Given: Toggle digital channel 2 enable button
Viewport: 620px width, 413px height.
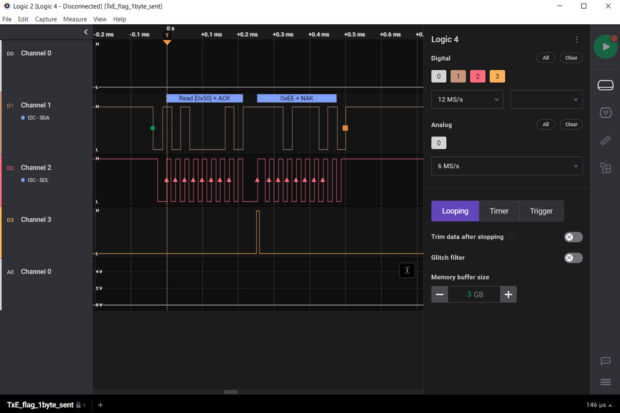Looking at the screenshot, I should 477,76.
